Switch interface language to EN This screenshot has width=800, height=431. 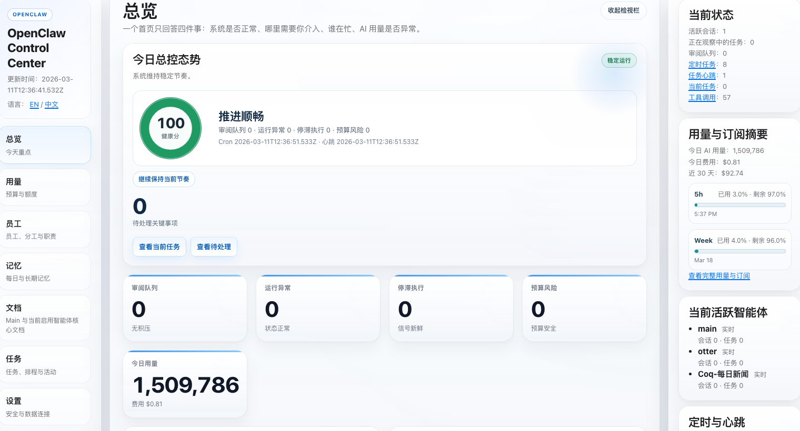[34, 105]
